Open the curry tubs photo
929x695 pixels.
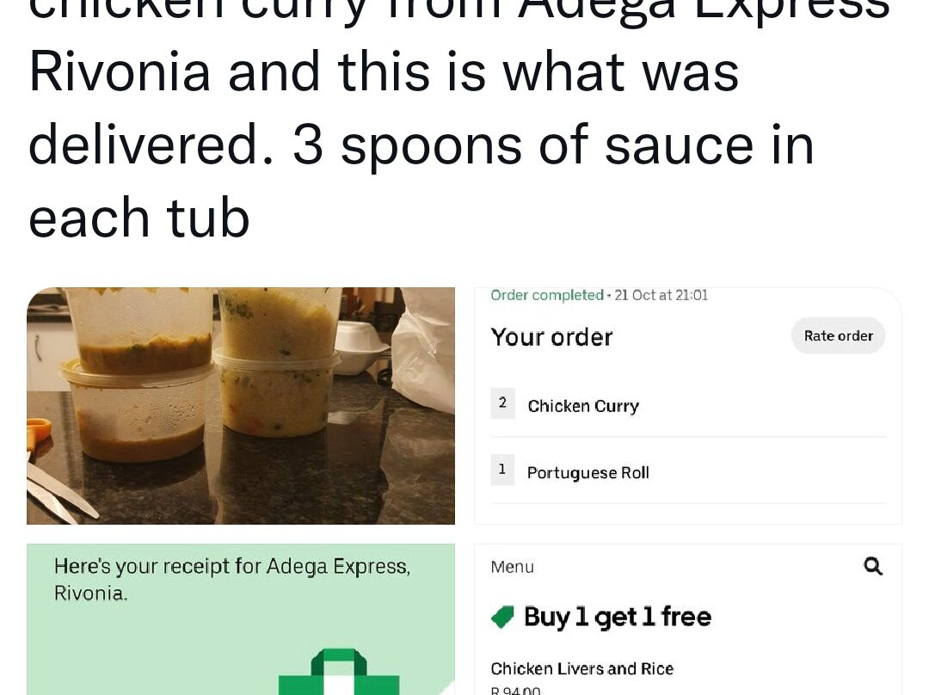point(241,406)
